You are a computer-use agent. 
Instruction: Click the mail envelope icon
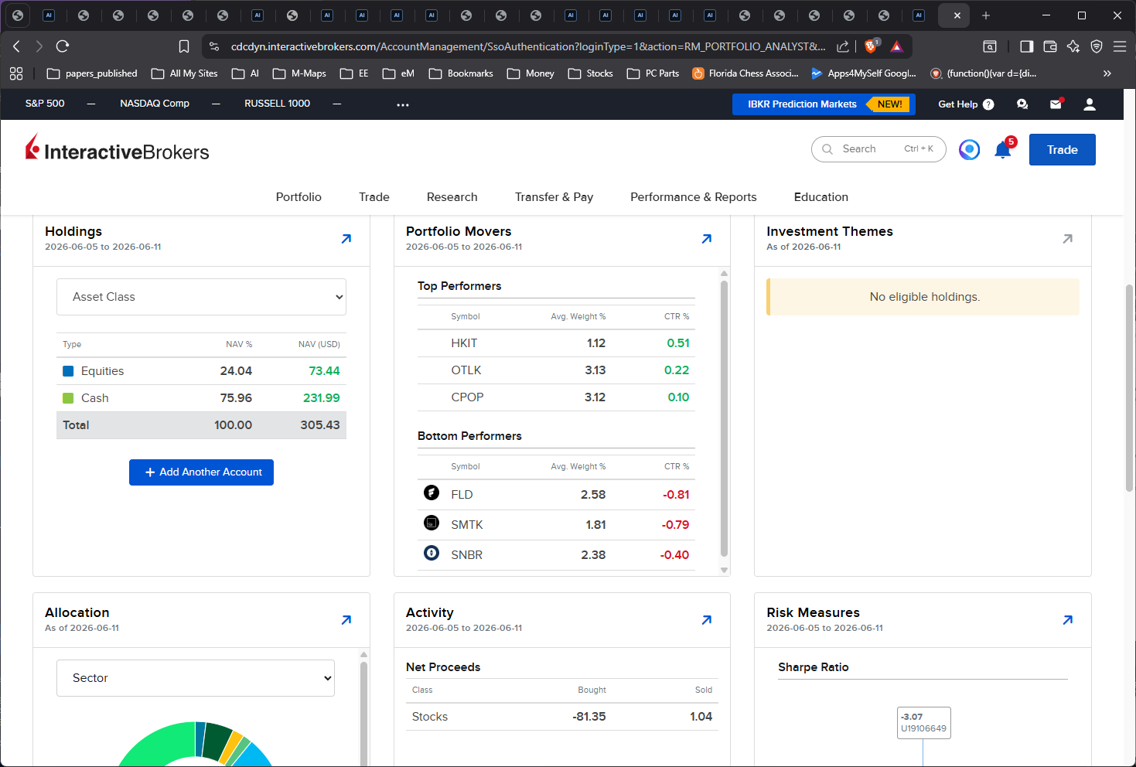click(x=1056, y=104)
